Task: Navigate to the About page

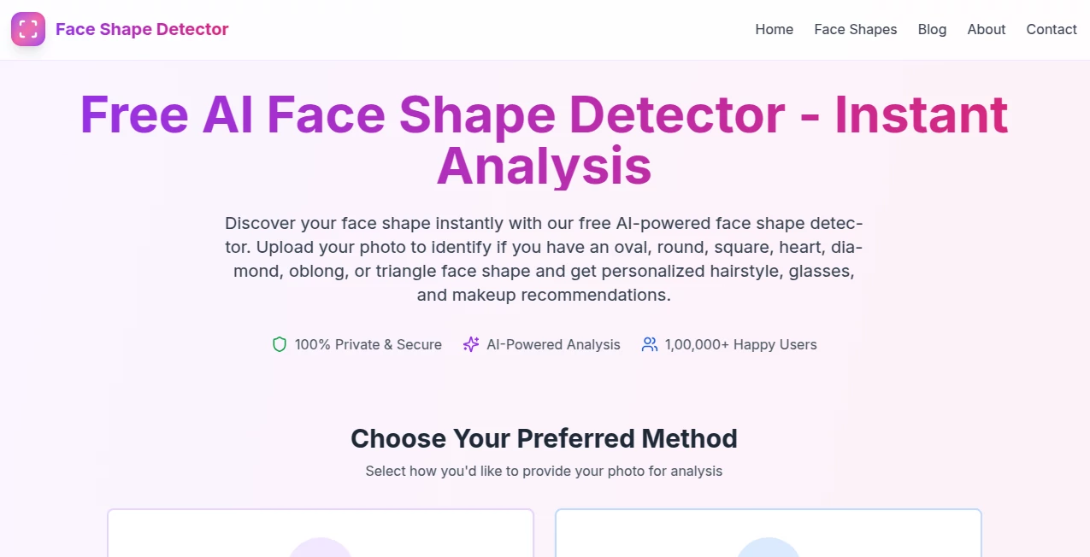Action: (x=986, y=29)
